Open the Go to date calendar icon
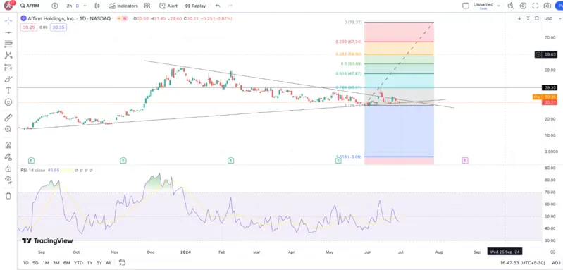563x270 pixels. click(121, 263)
